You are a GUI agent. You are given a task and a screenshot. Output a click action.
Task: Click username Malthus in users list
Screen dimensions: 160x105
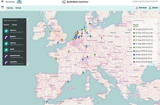(13, 37)
